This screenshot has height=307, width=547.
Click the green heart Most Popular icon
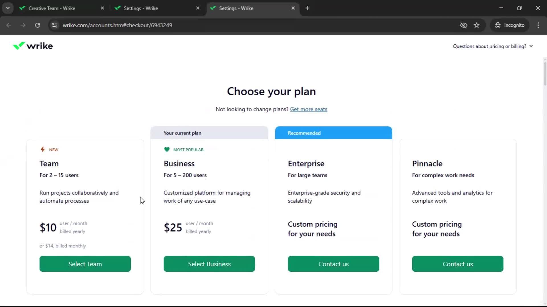tap(167, 150)
